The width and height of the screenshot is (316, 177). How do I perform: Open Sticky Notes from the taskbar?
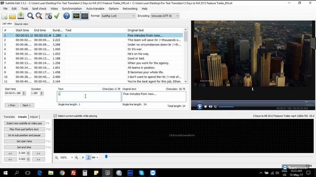tap(96, 173)
